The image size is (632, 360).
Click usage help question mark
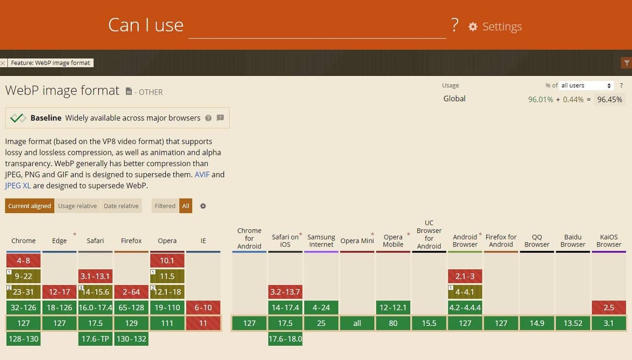(622, 85)
